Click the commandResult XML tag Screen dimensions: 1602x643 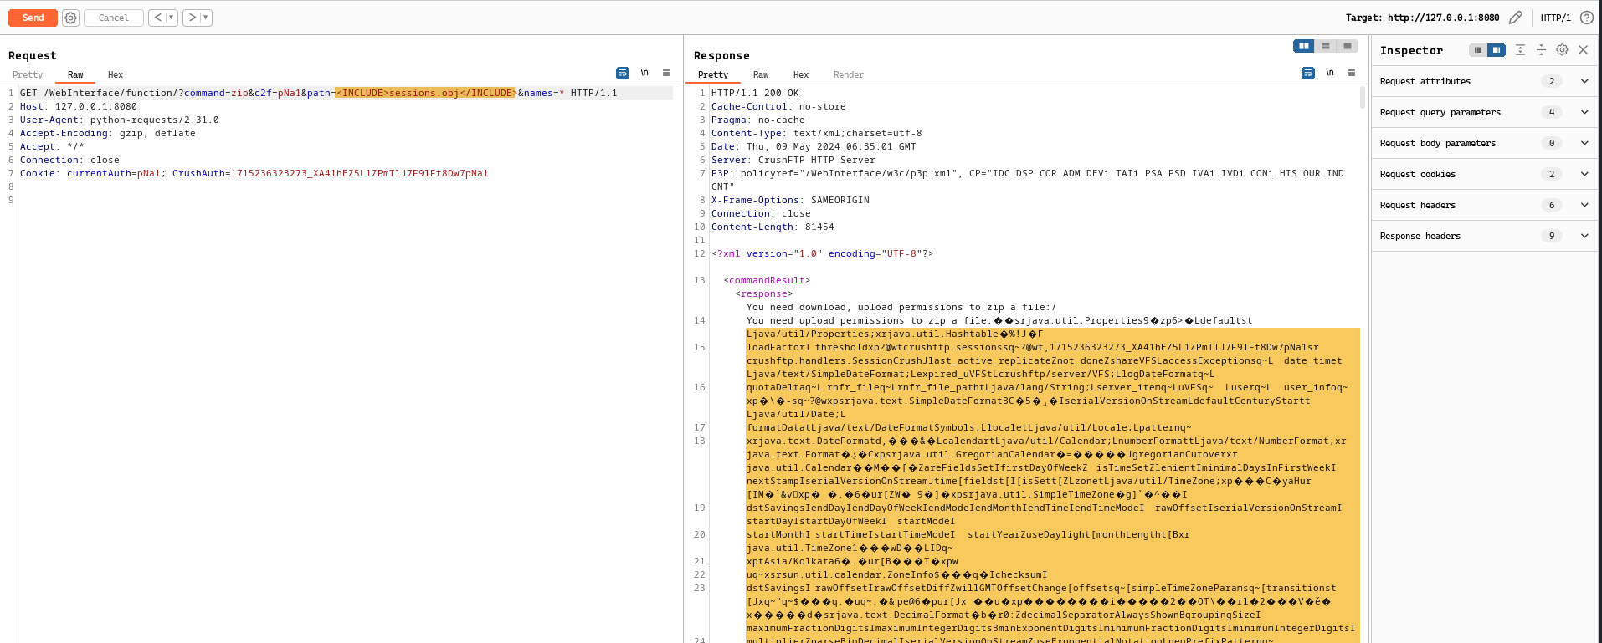767,280
